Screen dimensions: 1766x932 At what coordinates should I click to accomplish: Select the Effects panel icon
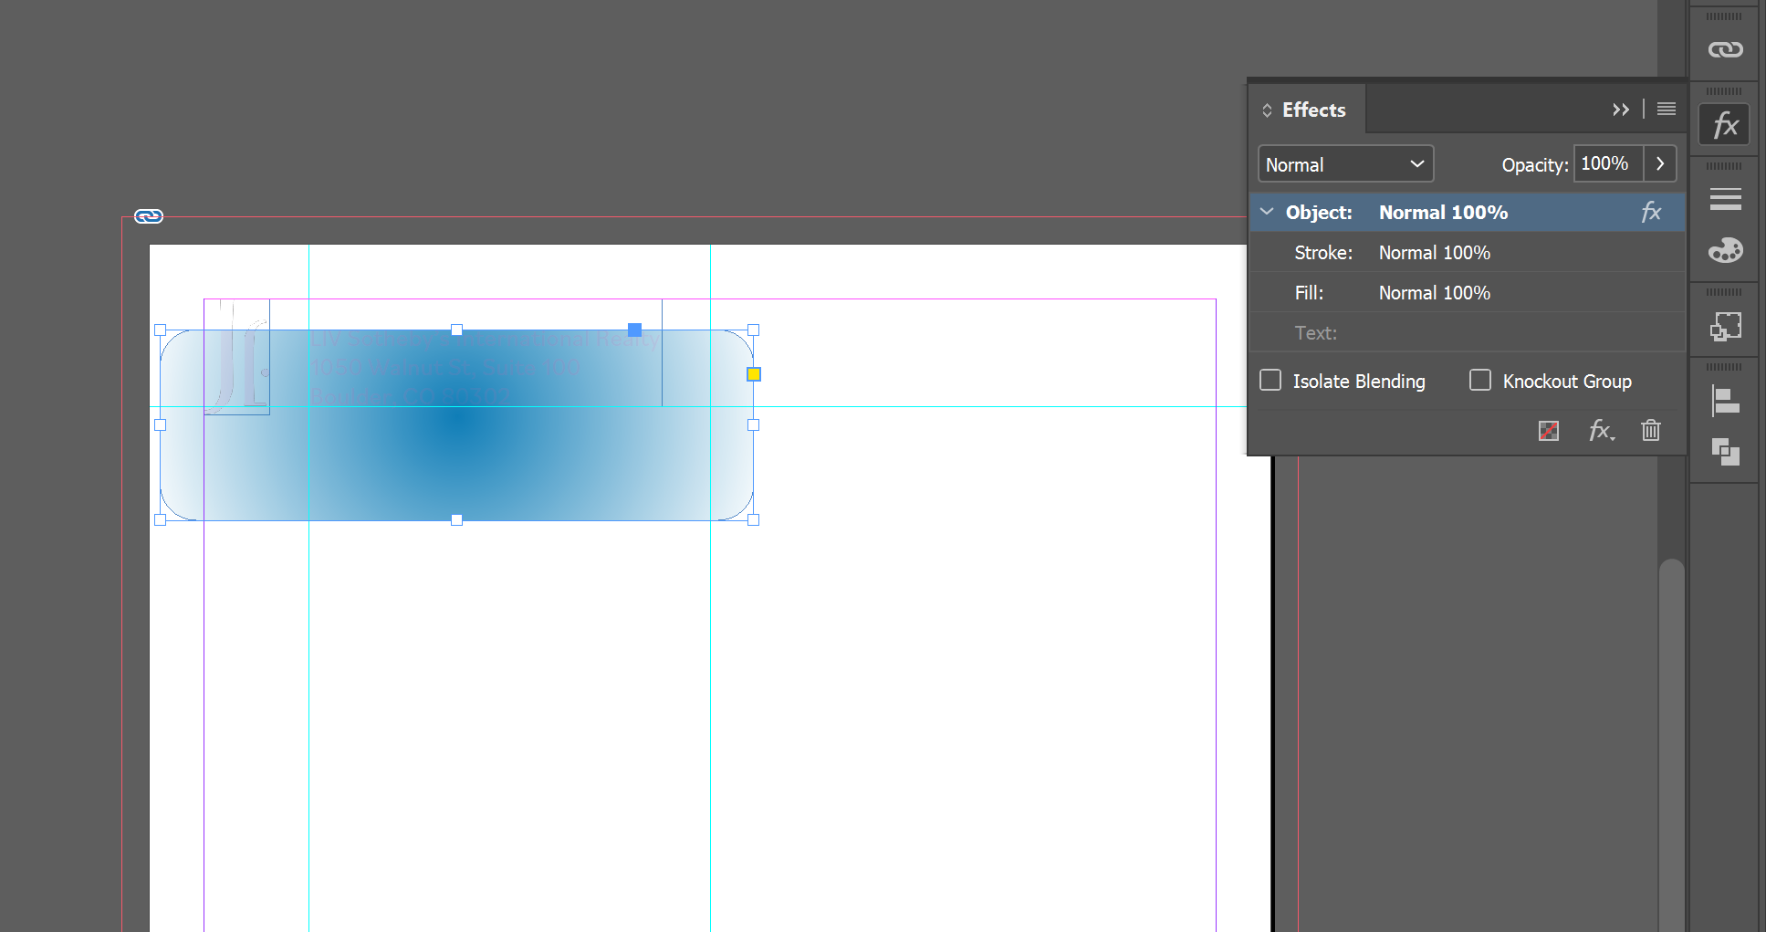(x=1723, y=123)
